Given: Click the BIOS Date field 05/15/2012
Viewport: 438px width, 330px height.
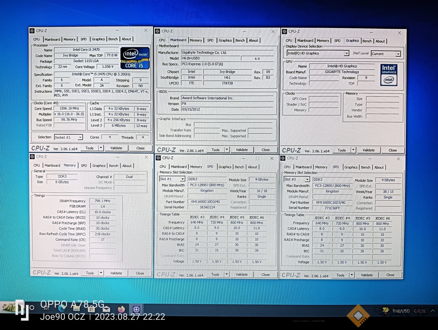Looking at the screenshot, I should point(228,109).
